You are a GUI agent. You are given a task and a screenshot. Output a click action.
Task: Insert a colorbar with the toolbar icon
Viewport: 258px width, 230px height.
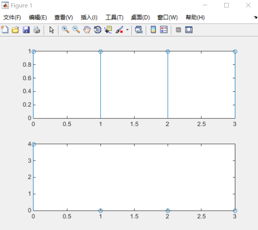153,30
